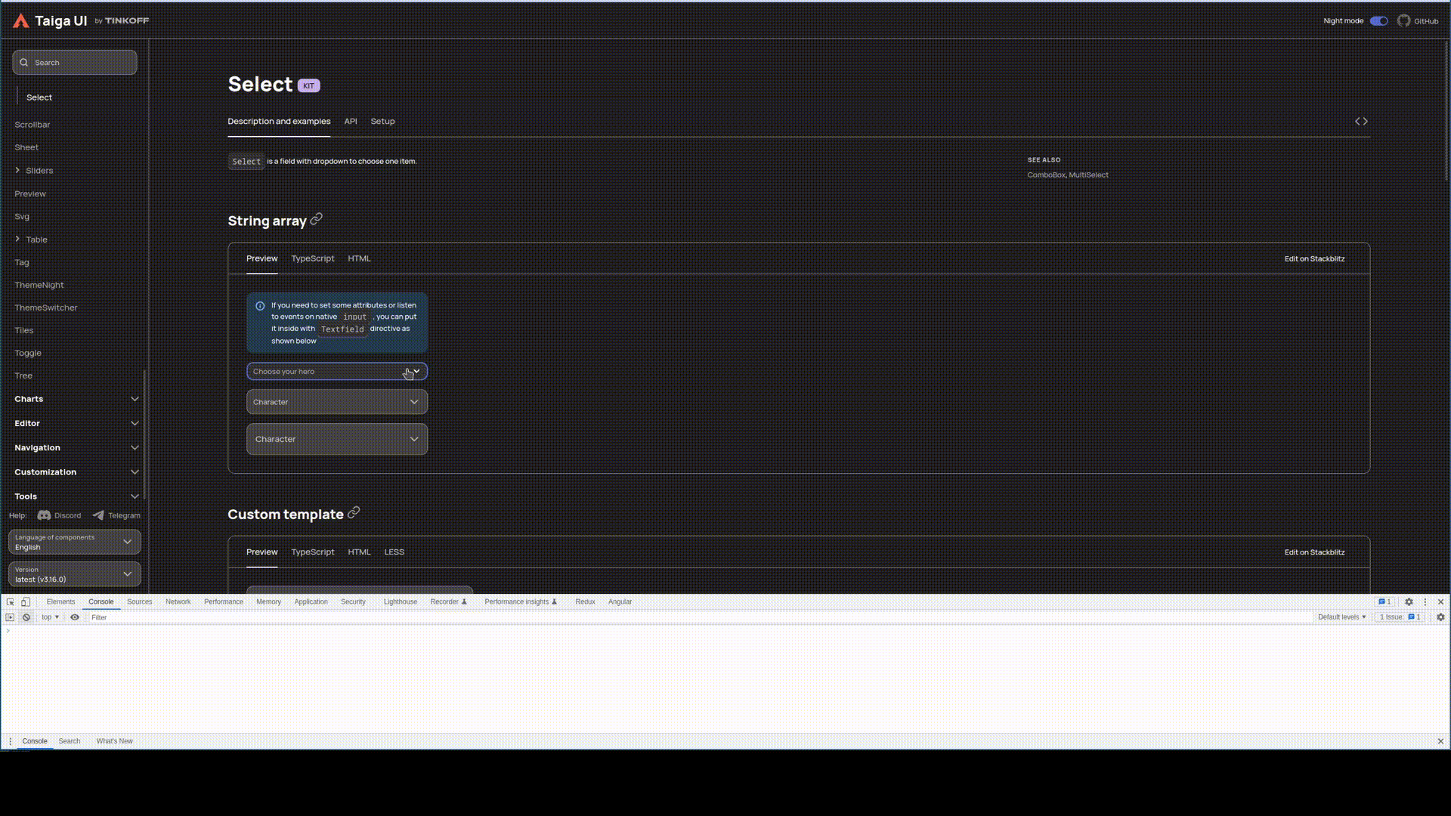
Task: Click Edit on Stackblitz for String array
Action: [1314, 259]
